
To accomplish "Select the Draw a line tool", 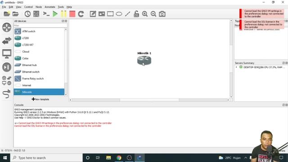I will (127, 14).
